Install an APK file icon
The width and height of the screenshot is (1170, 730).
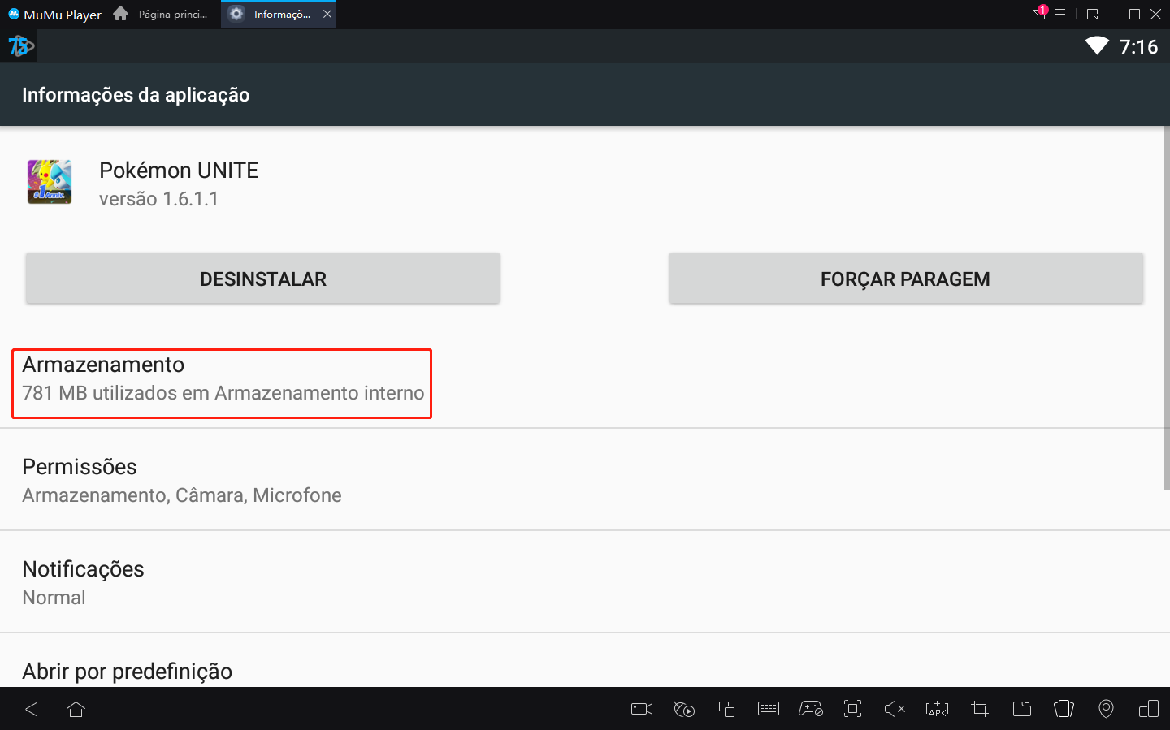point(937,709)
